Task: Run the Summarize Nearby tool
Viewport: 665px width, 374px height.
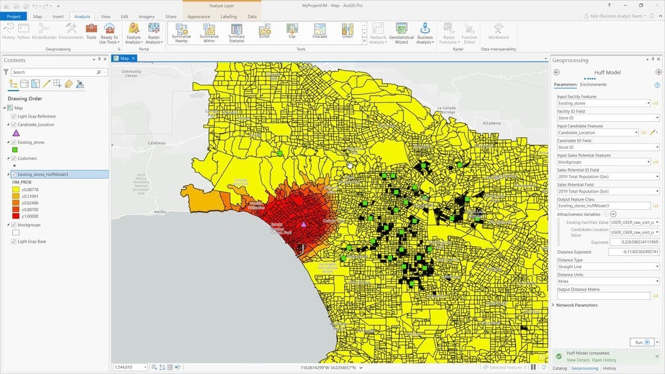Action: point(181,33)
